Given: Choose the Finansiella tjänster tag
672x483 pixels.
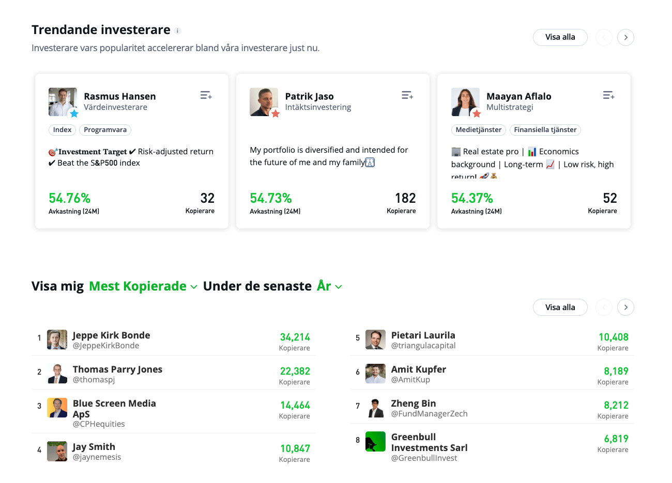Looking at the screenshot, I should tap(545, 130).
